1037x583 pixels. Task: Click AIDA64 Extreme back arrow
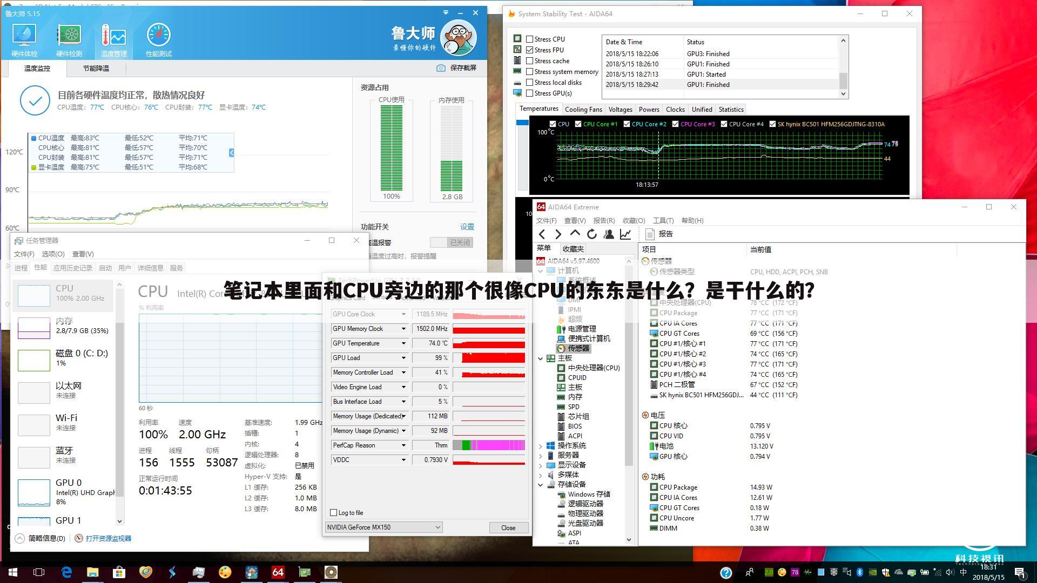tap(542, 234)
